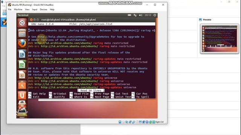Open the Machine menu
Image resolution: width=241 pixels, height=135 pixels.
click(18, 9)
